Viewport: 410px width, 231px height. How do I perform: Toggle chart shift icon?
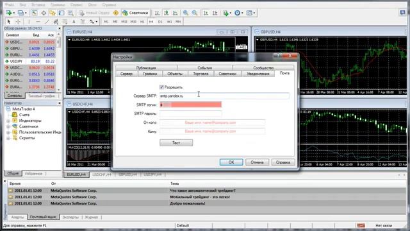click(x=215, y=13)
